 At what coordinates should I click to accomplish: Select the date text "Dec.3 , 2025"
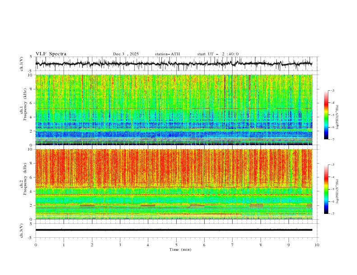coord(126,54)
